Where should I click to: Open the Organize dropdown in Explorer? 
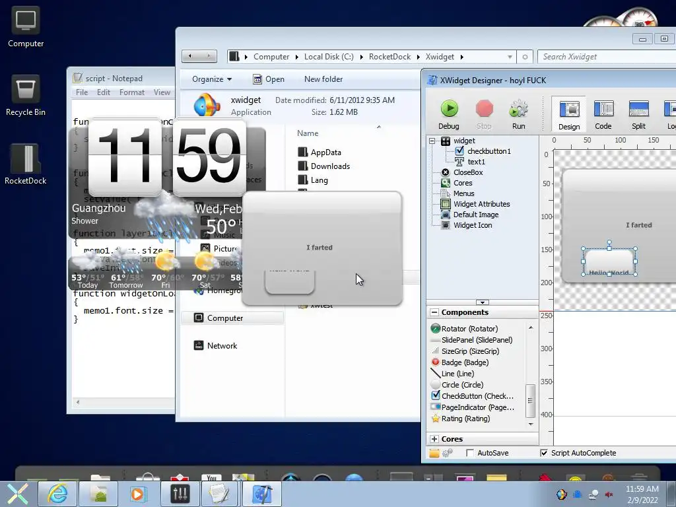tap(212, 79)
